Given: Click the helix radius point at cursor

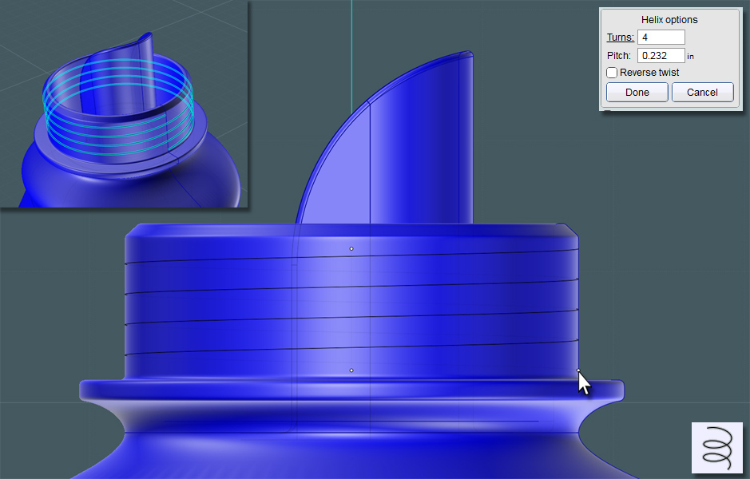Looking at the screenshot, I should coord(578,370).
